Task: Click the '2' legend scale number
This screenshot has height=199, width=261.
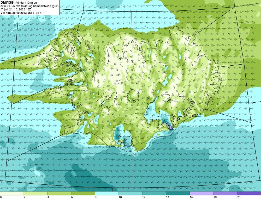Action: (x=25, y=197)
